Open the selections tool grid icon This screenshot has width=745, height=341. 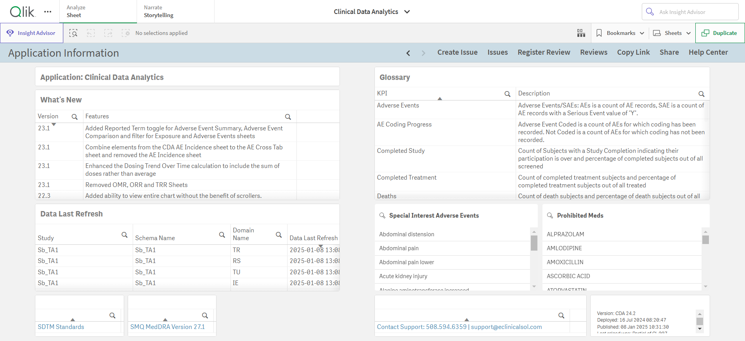[x=581, y=33]
